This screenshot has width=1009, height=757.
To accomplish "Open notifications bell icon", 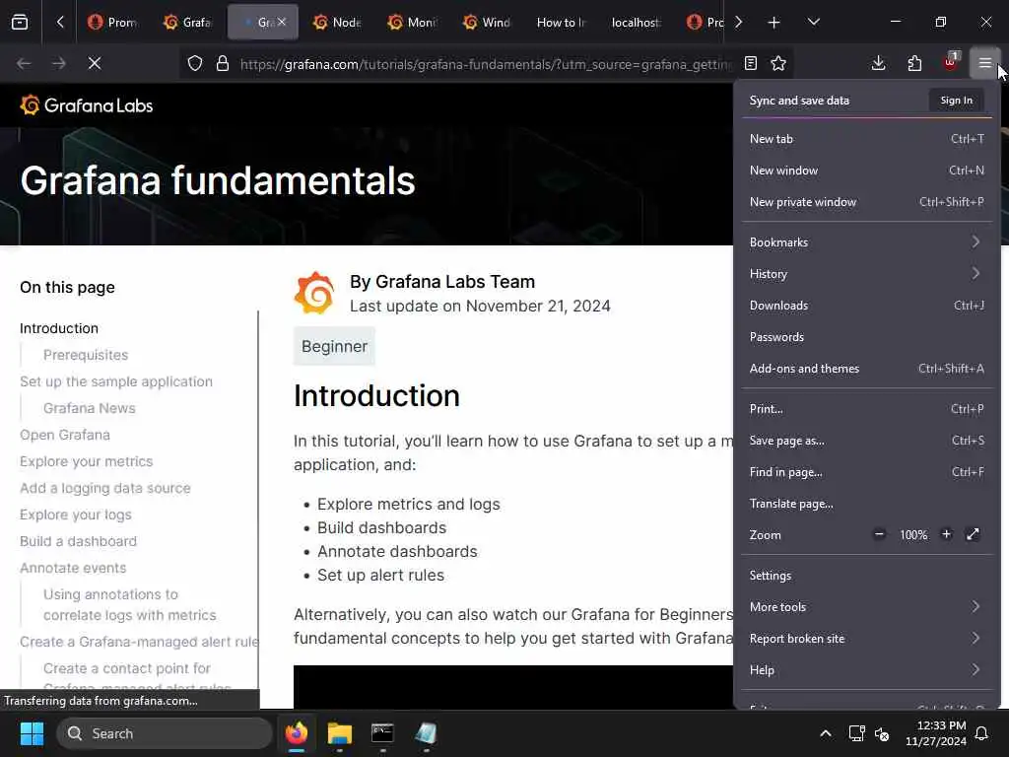I will click(982, 733).
